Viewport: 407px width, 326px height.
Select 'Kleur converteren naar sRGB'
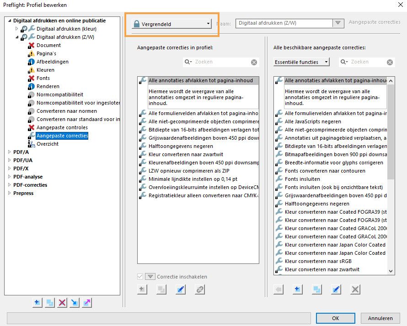318,261
